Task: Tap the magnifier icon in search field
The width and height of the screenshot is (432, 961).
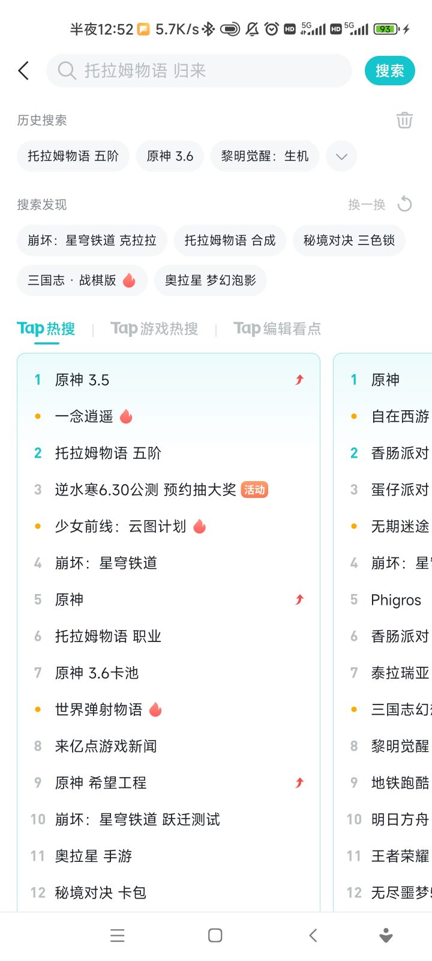Action: 67,71
